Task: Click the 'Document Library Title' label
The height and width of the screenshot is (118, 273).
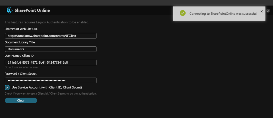Action: click(20, 42)
